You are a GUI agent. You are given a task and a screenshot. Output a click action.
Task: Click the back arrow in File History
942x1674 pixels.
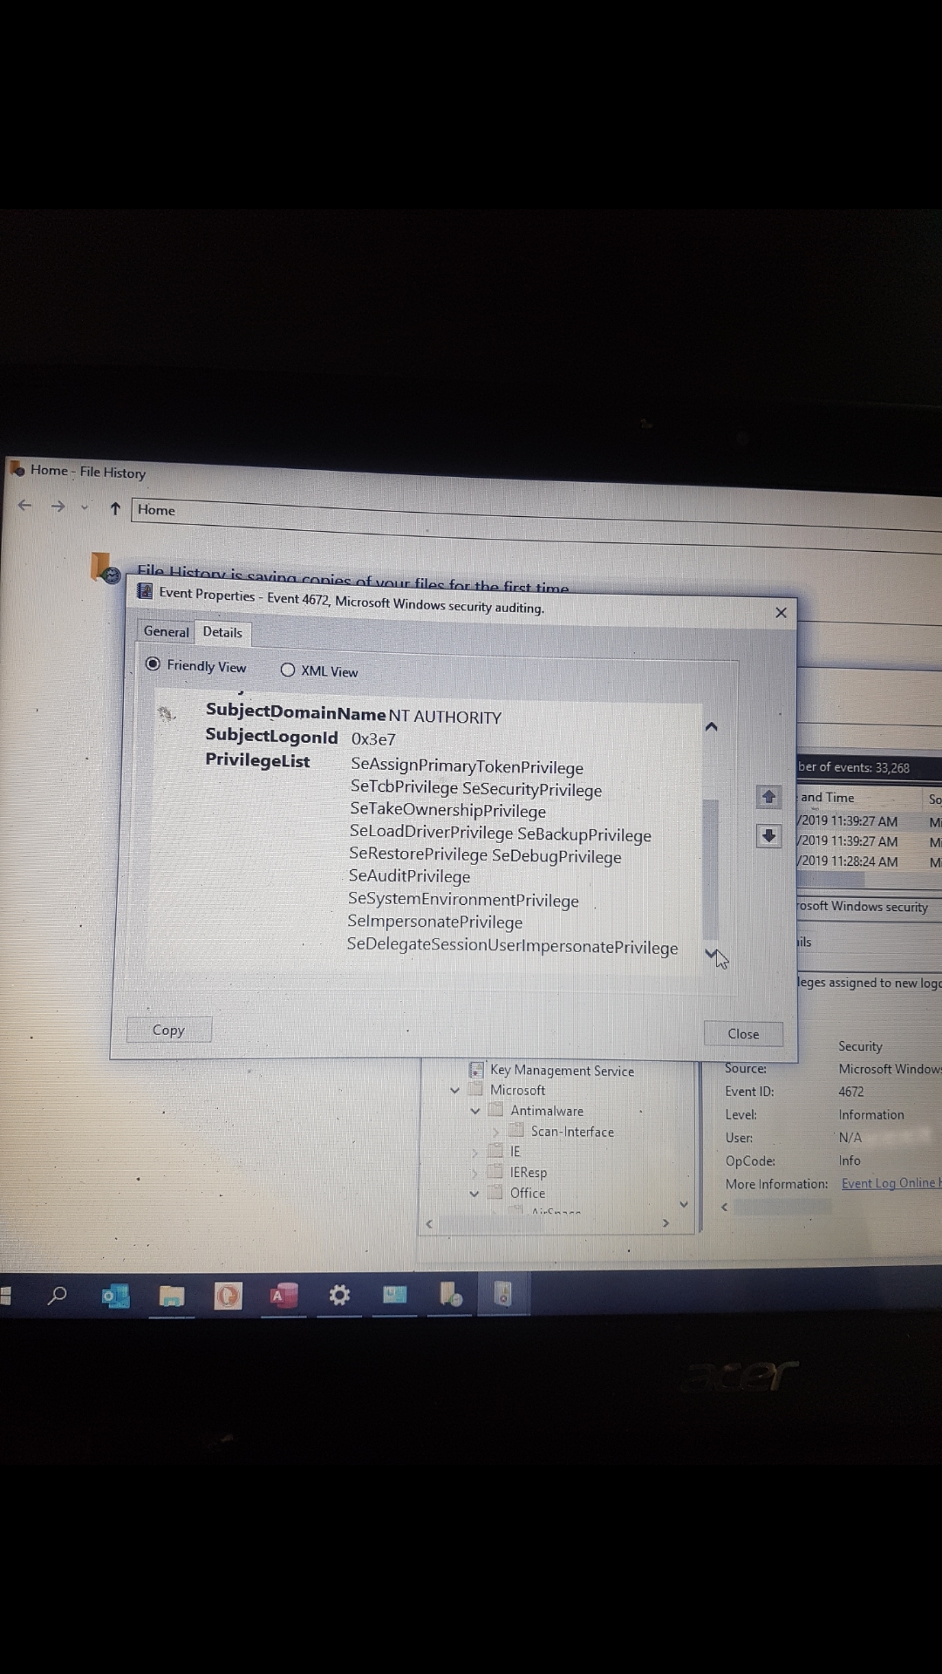24,505
